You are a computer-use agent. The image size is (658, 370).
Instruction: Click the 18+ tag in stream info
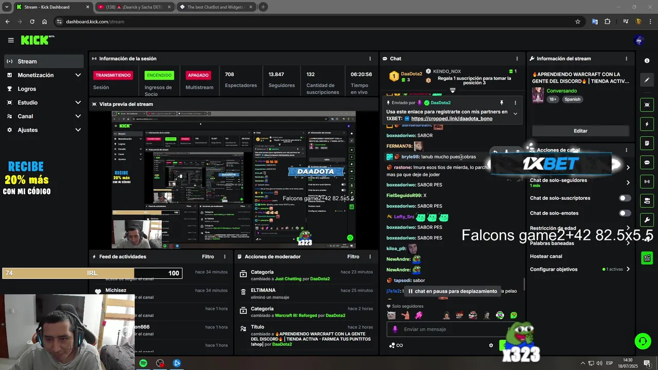click(553, 99)
